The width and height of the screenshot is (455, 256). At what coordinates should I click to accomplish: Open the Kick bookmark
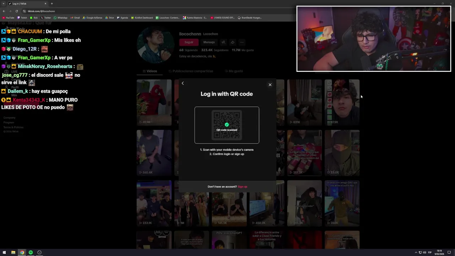coord(34,18)
